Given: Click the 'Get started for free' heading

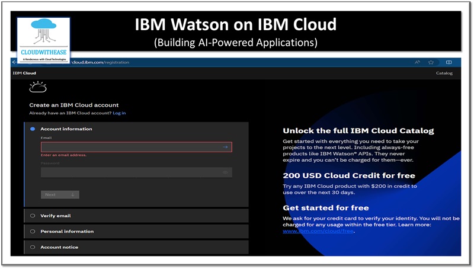Looking at the screenshot, I should coord(325,208).
